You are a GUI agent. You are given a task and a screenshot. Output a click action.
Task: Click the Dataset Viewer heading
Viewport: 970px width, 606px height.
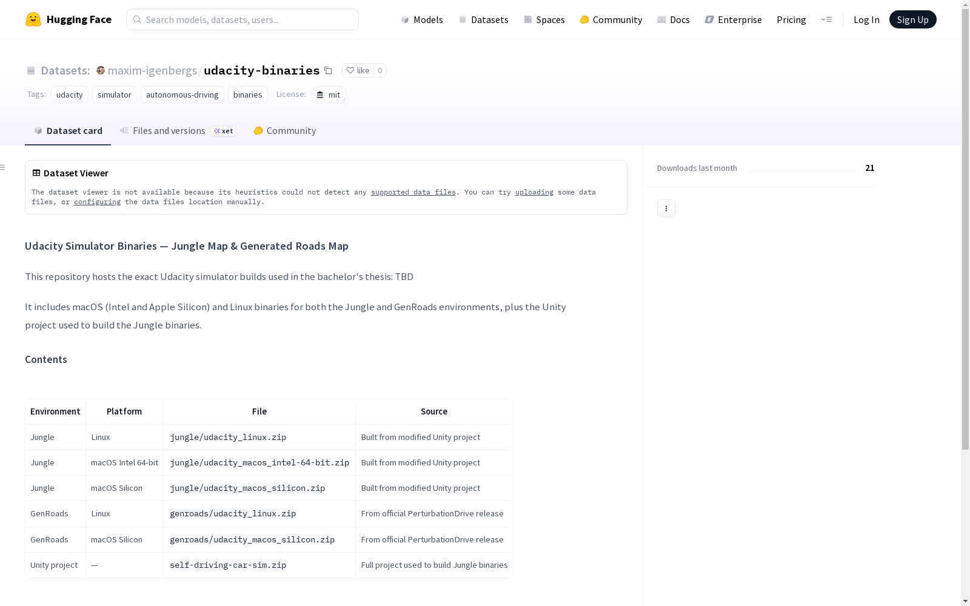coord(76,173)
